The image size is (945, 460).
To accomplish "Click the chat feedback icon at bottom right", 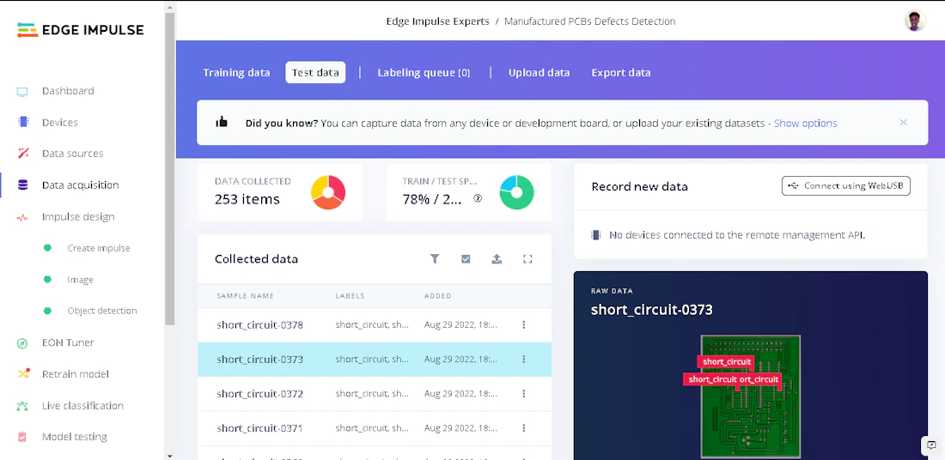I will tap(931, 445).
